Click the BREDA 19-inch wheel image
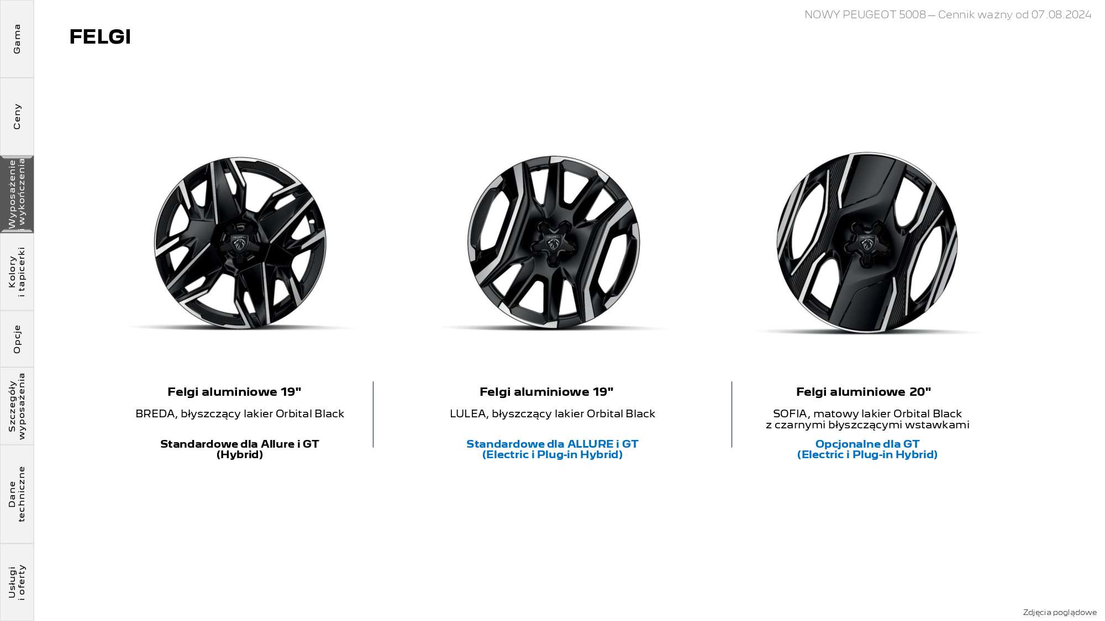Viewport: 1105px width, 621px height. click(x=240, y=243)
